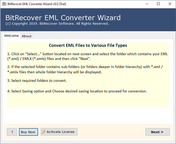Image resolution: width=176 pixels, height=144 pixels.
Task: Click the key icon on Activate License
Action: 44,132
